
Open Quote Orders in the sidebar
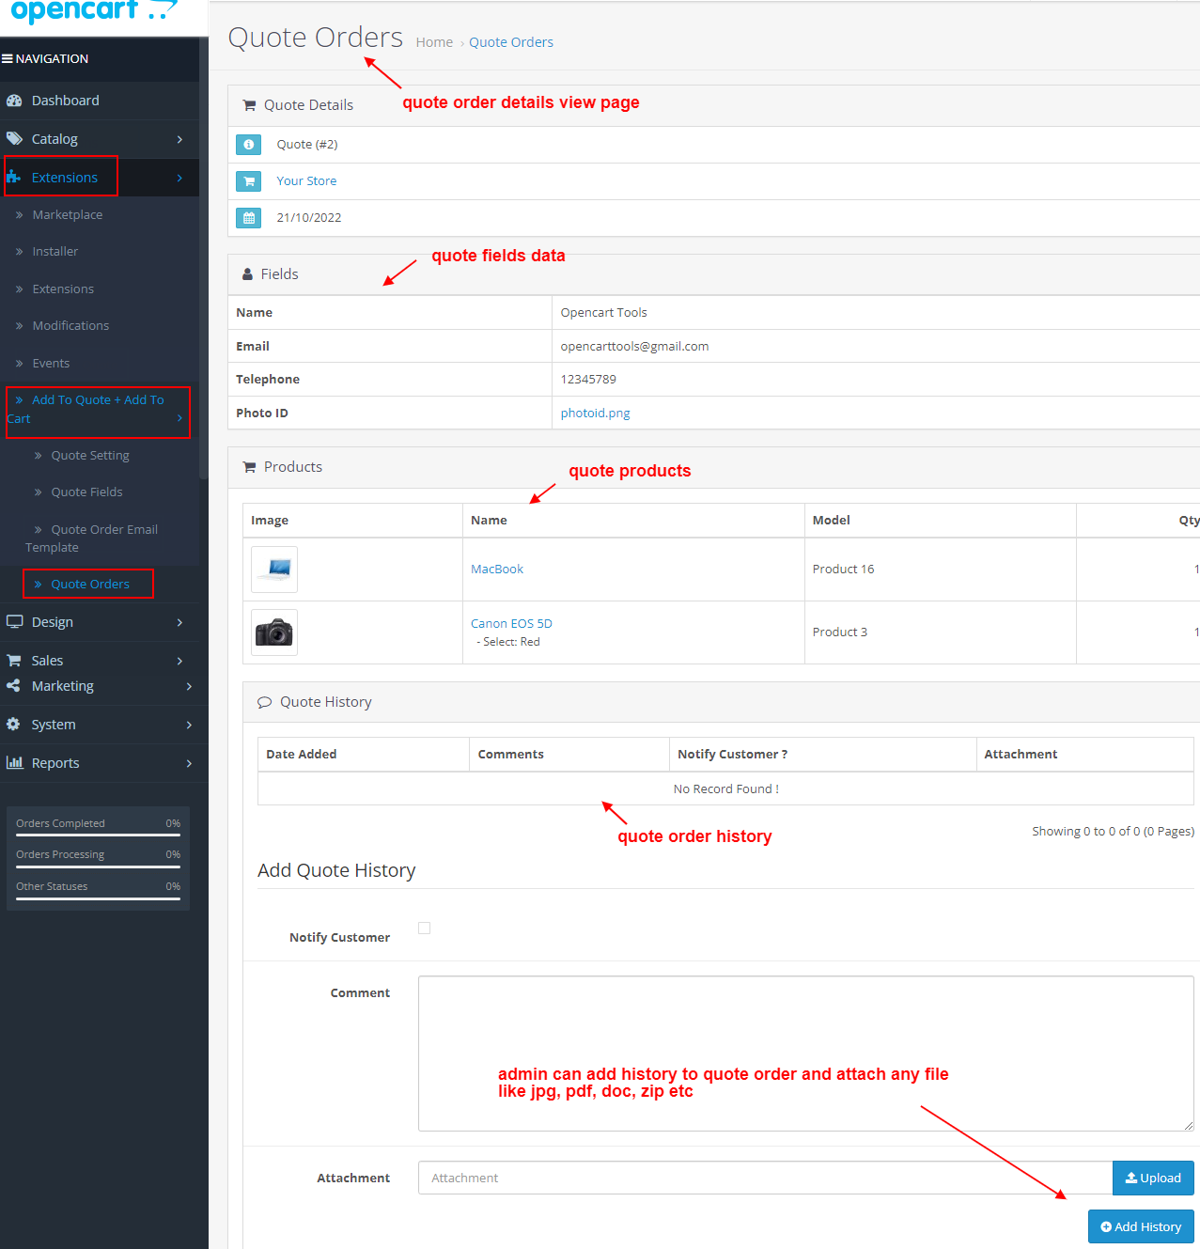(x=90, y=585)
